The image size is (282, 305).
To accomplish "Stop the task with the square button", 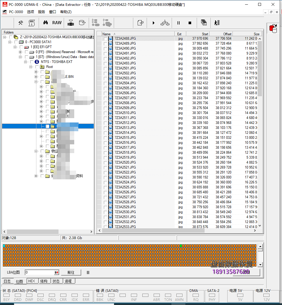I will 190,23.
